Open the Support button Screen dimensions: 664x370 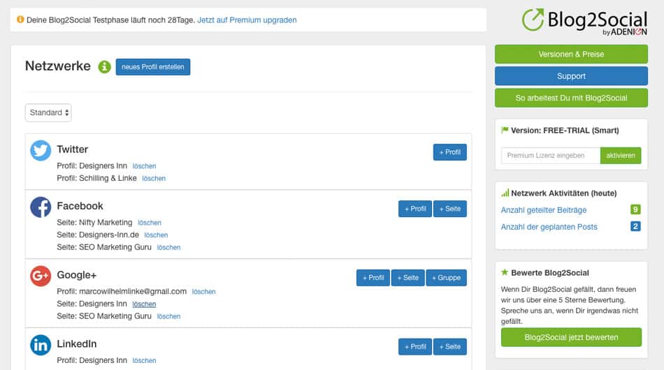(571, 76)
